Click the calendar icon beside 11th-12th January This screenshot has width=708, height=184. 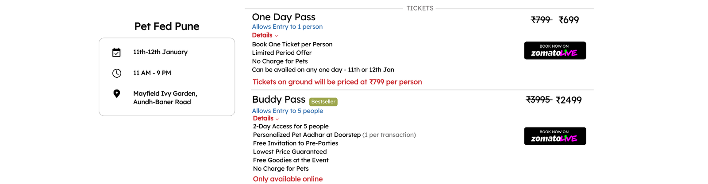click(116, 53)
